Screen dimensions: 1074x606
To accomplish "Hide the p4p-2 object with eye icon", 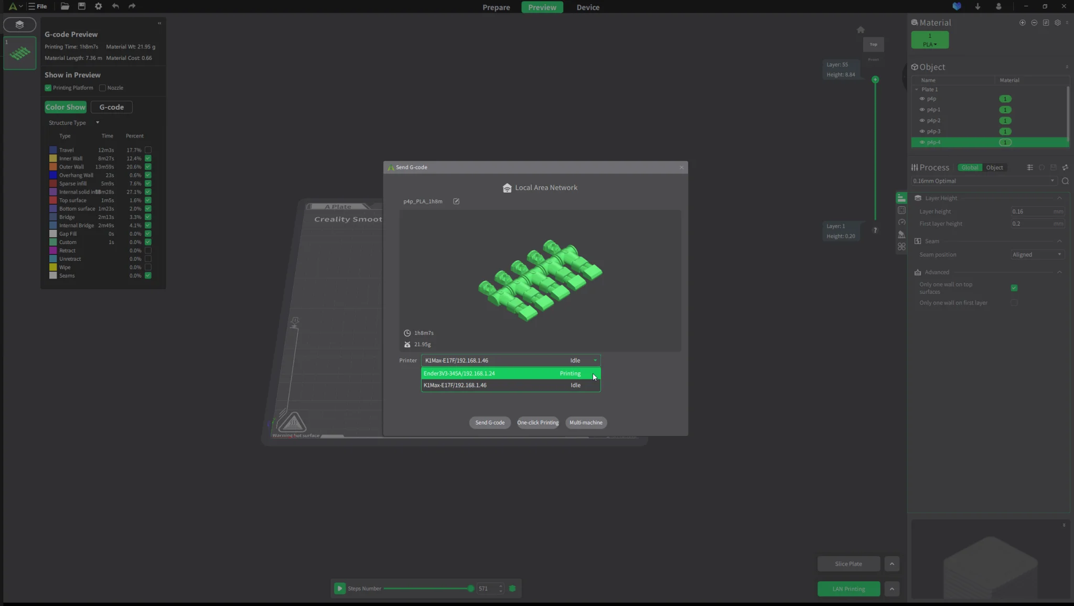I will [922, 121].
